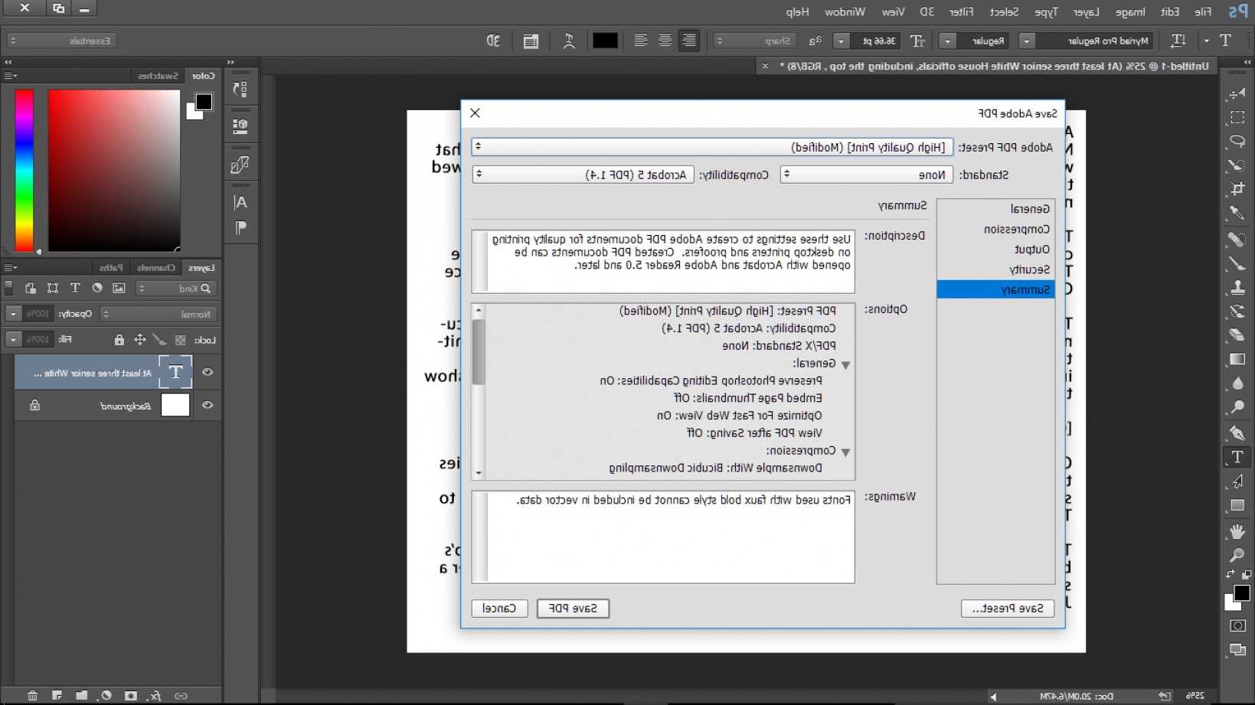The height and width of the screenshot is (705, 1255).
Task: Open the layer blend mode Normal dropdown
Action: (159, 314)
